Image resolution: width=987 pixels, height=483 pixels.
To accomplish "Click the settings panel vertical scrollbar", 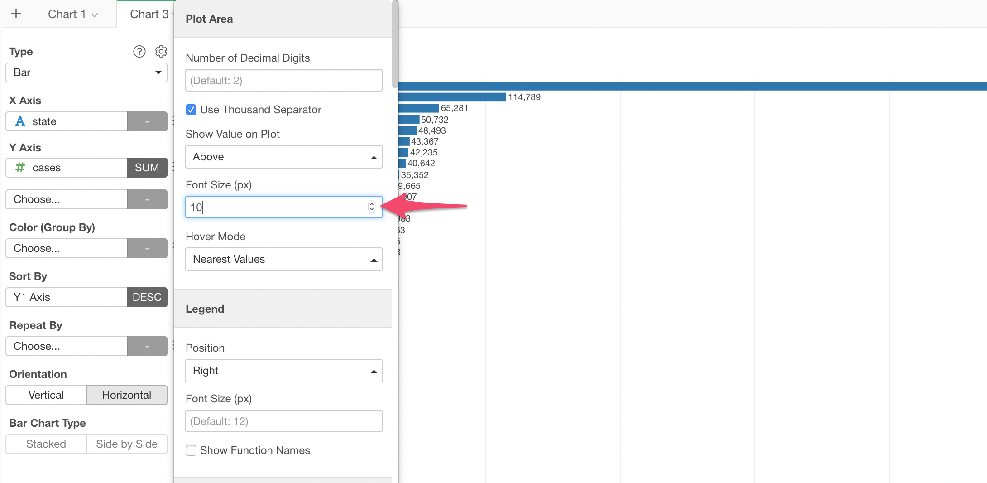I will (x=395, y=44).
